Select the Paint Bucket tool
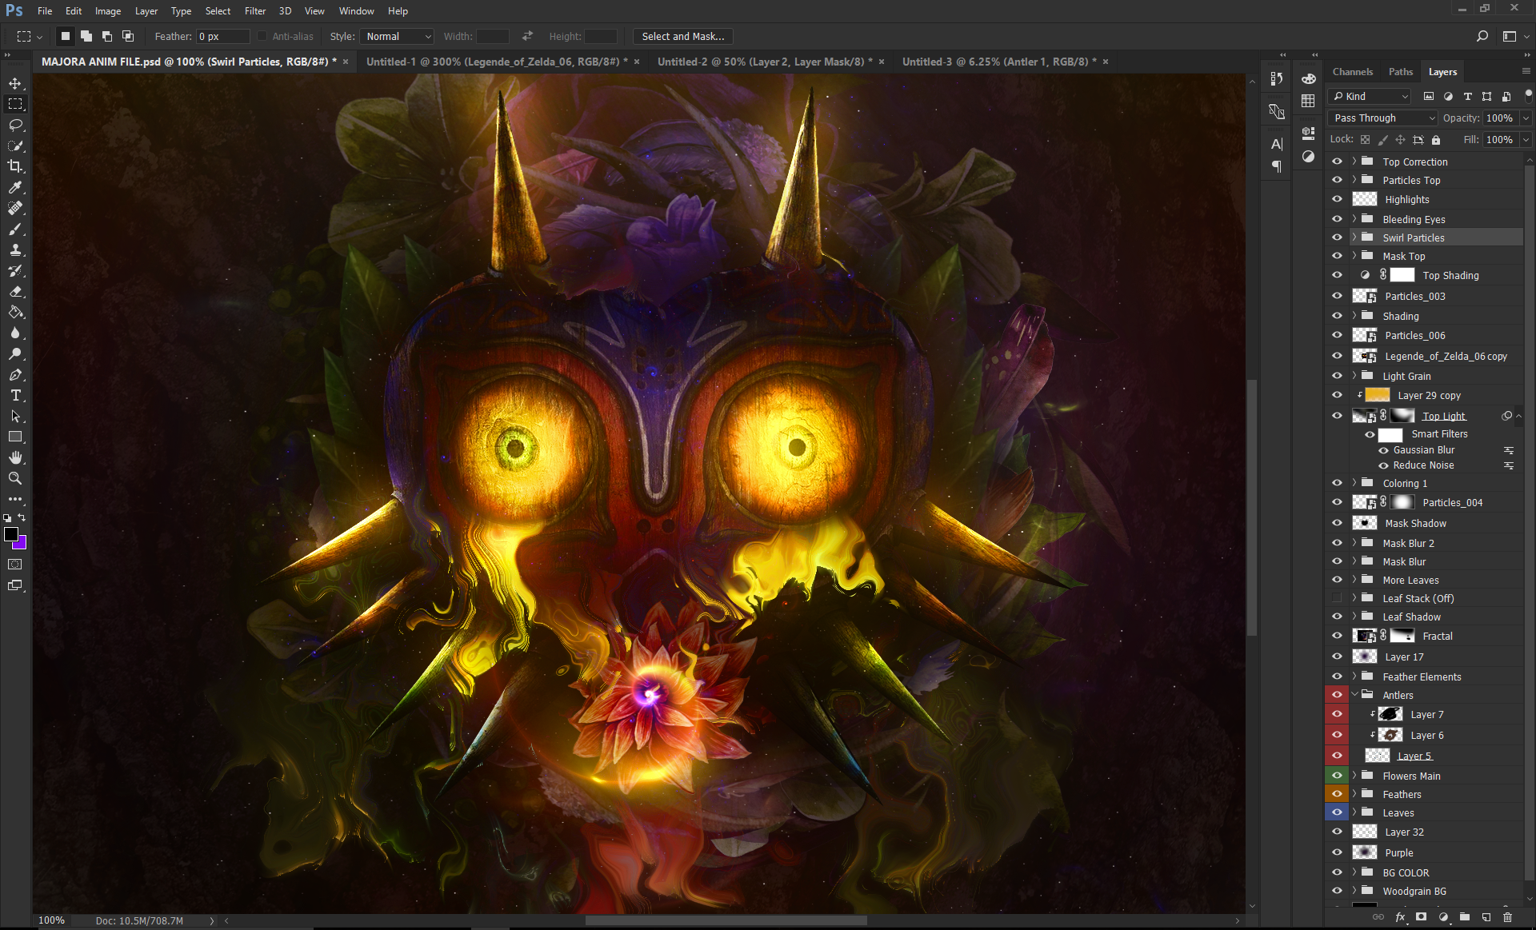Image resolution: width=1536 pixels, height=930 pixels. [x=15, y=312]
